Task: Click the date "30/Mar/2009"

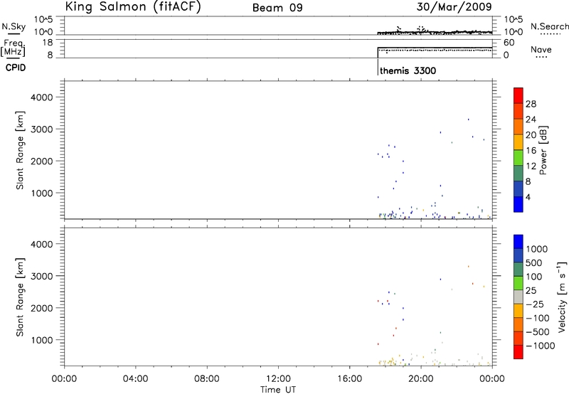Action: pyautogui.click(x=454, y=7)
